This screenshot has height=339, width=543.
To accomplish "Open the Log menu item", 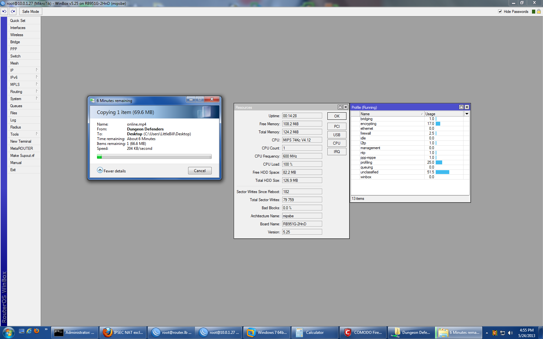I will click(24, 120).
